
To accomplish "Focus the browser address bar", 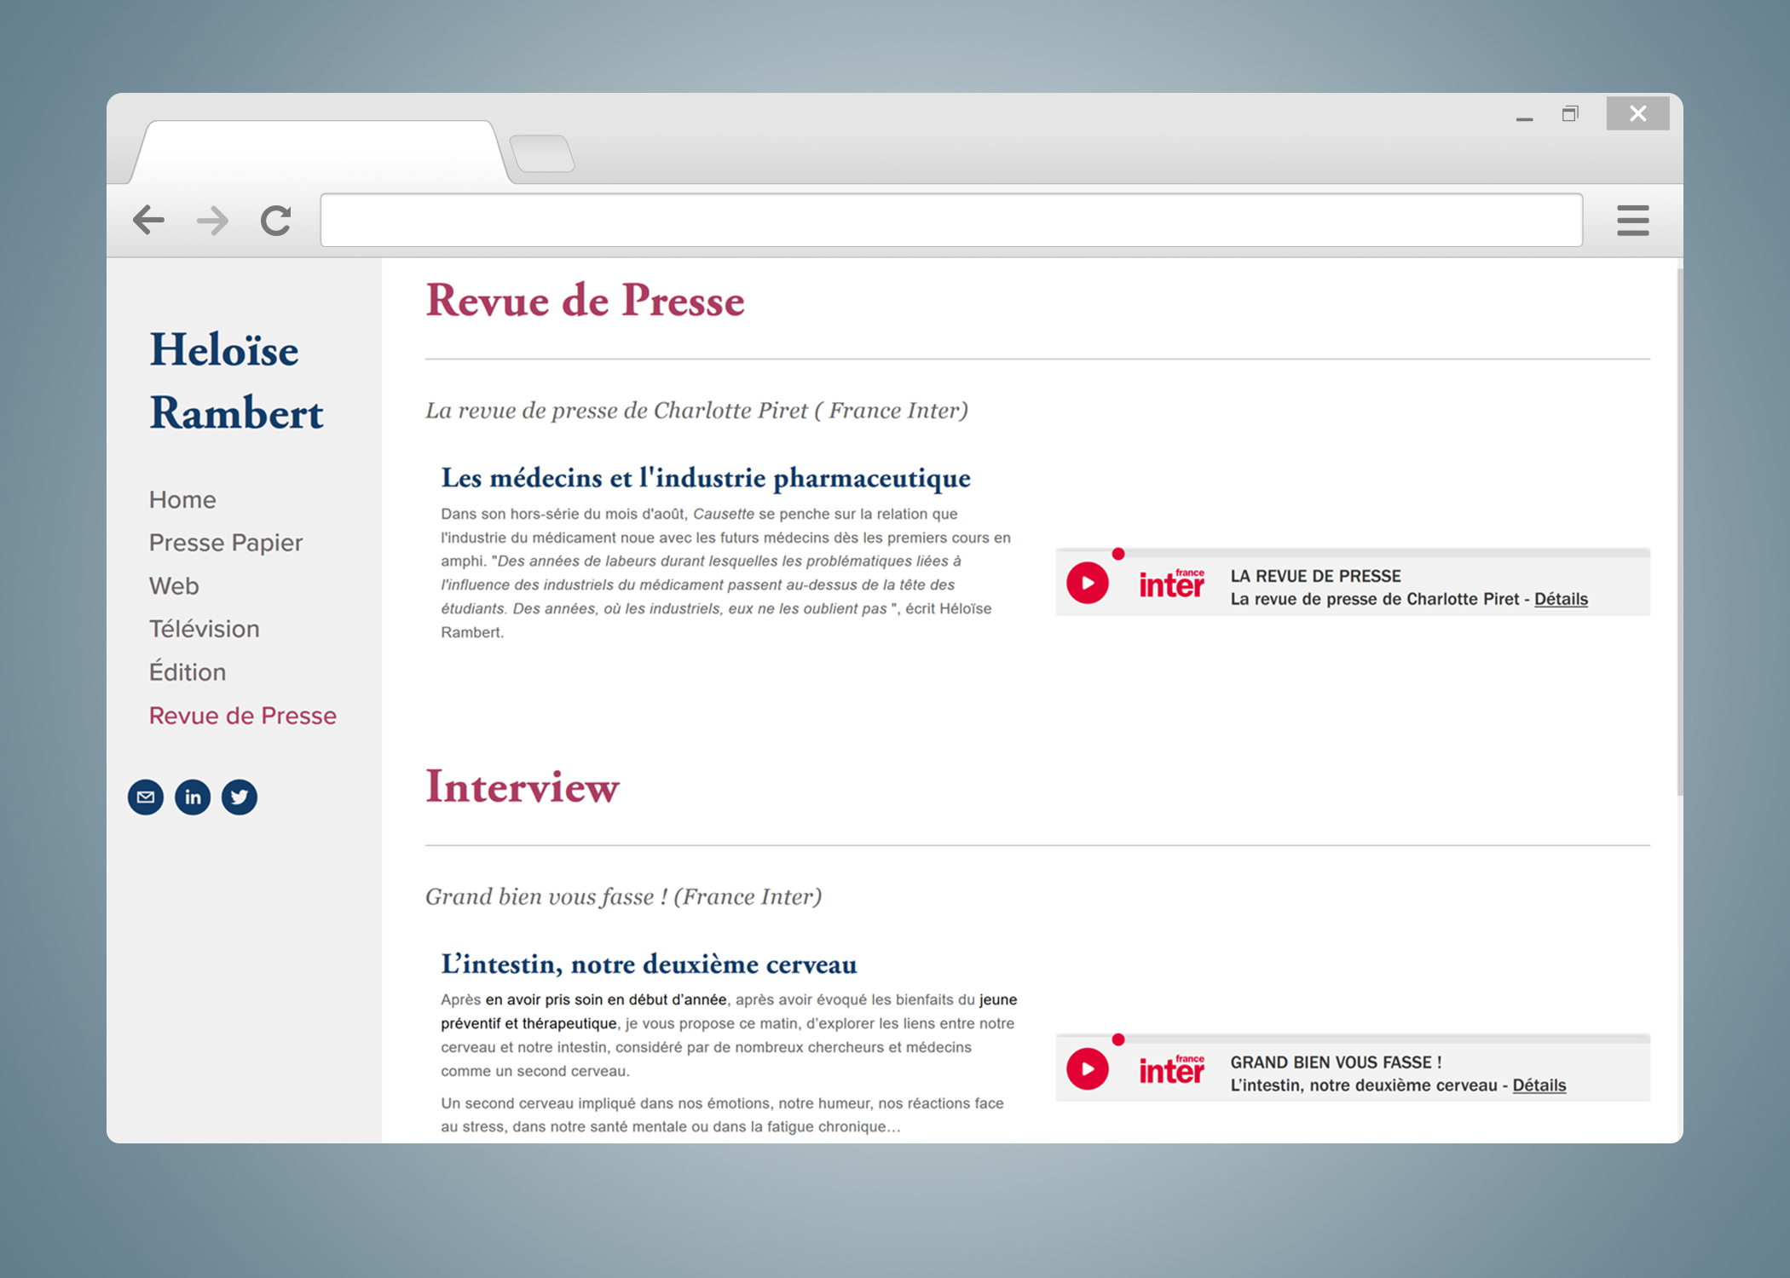I will (x=951, y=221).
